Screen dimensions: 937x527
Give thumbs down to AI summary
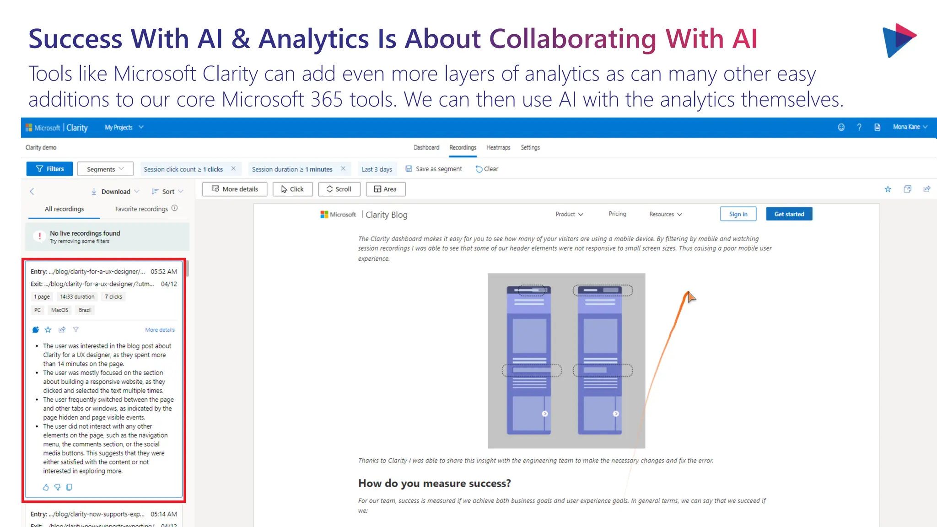(57, 487)
